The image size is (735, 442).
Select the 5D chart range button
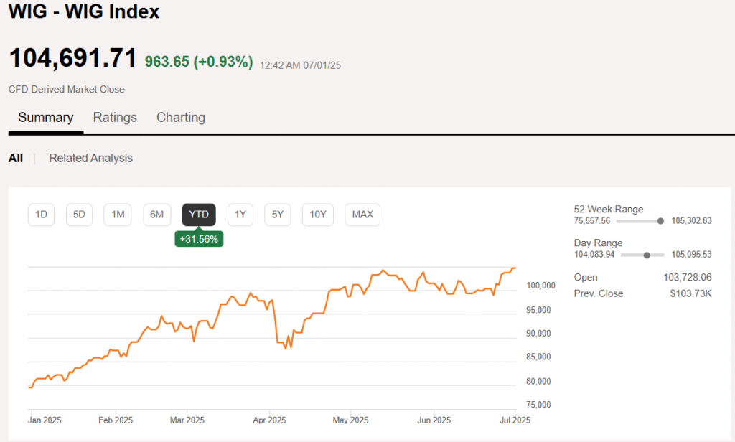click(79, 215)
